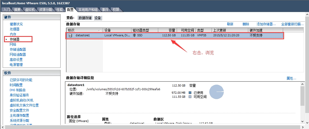The width and height of the screenshot is (309, 129).
Task: Switch to the 资源分配 tab
Action: tap(46, 10)
